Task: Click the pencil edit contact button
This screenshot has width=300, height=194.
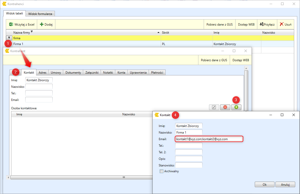Action: tap(214, 107)
